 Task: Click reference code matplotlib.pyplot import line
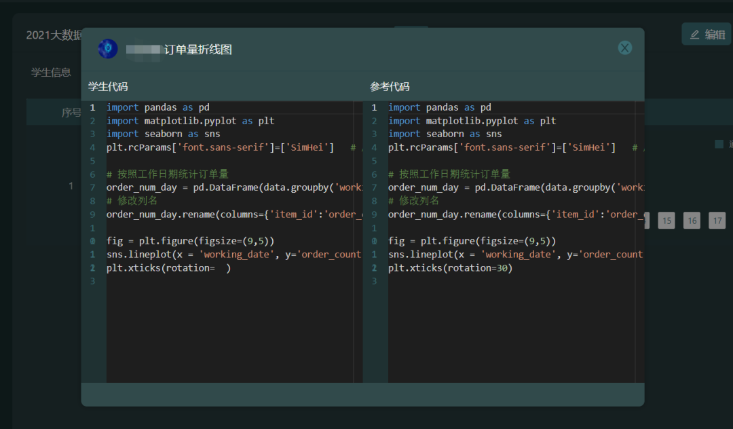coord(472,121)
